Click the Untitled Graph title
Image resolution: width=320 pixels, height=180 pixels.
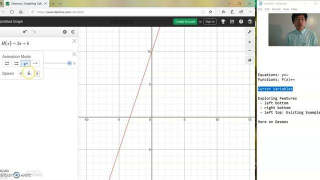11,21
